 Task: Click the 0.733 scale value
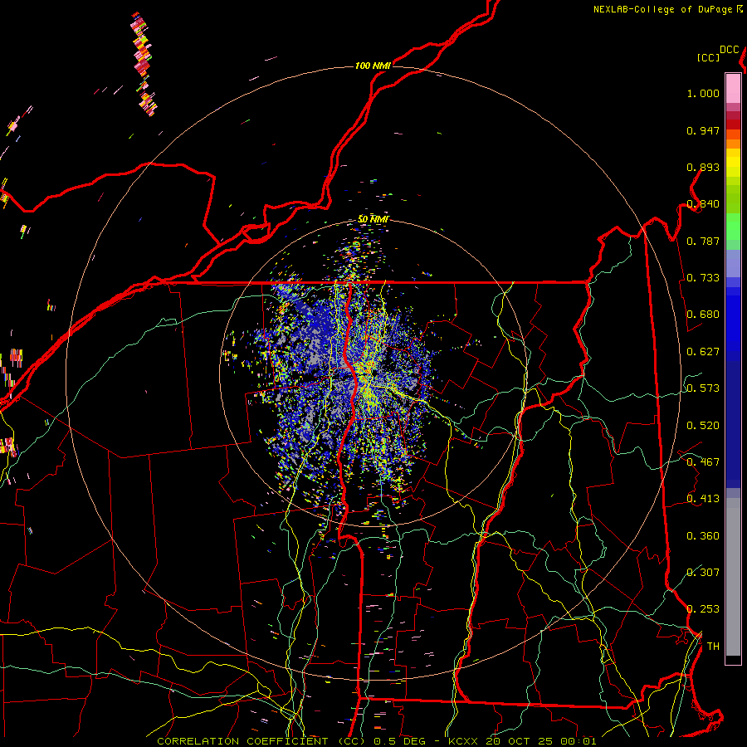click(x=703, y=278)
